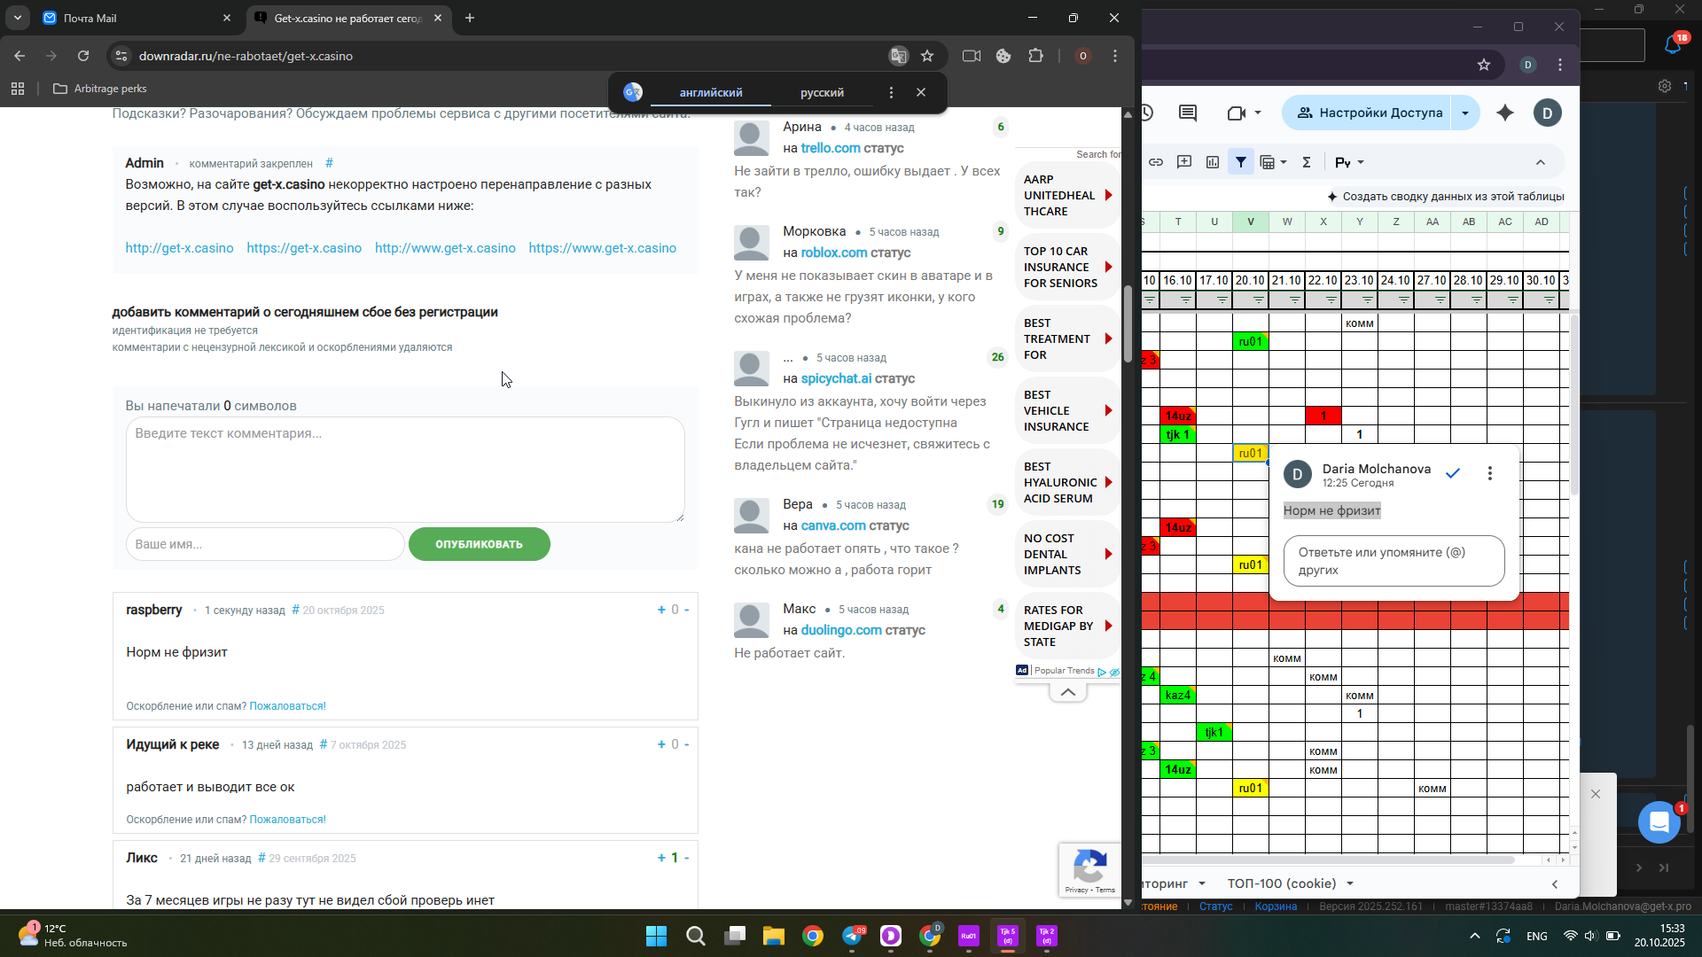
Task: Toggle filter button under the 20.10 column
Action: tap(1259, 300)
